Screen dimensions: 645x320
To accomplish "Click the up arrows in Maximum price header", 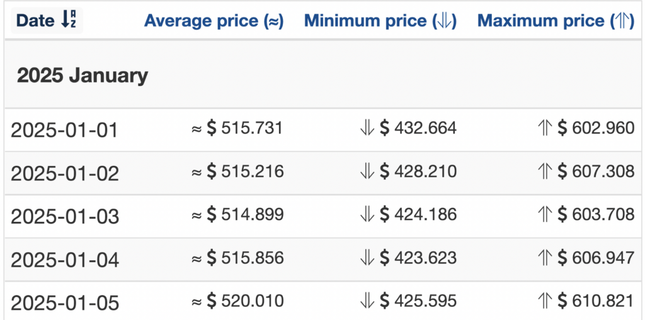I will point(622,21).
